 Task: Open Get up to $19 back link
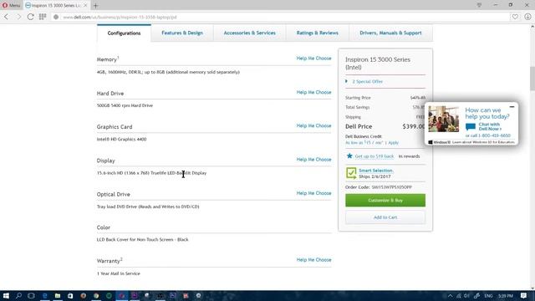[374, 156]
